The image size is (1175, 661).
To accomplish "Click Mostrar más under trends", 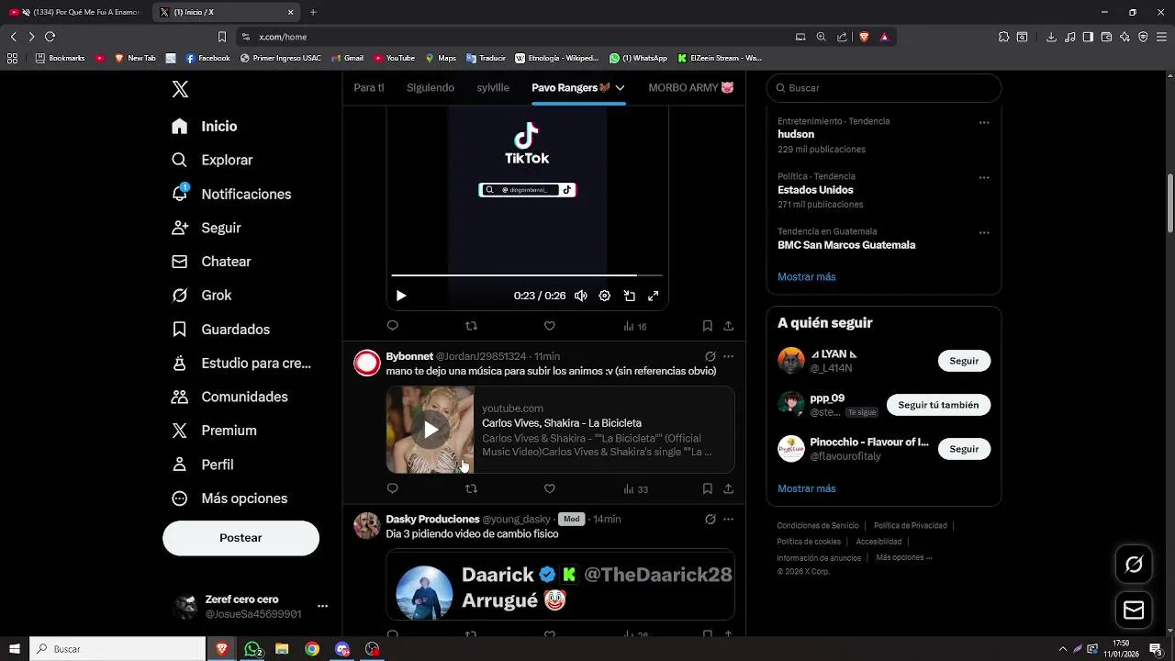I will click(x=807, y=276).
